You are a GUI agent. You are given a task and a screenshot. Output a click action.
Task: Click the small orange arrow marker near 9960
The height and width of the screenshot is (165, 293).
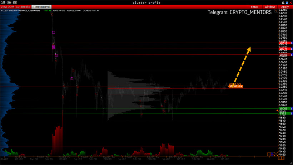click(x=277, y=110)
